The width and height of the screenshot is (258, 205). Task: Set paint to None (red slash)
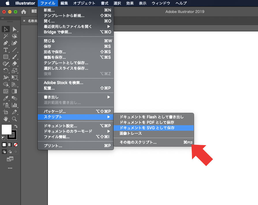click(x=16, y=145)
